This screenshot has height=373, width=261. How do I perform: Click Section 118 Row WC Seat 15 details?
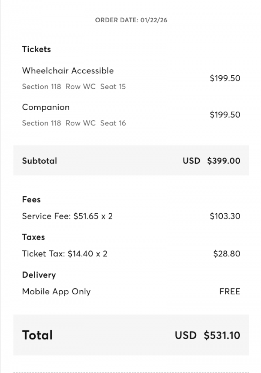[74, 87]
